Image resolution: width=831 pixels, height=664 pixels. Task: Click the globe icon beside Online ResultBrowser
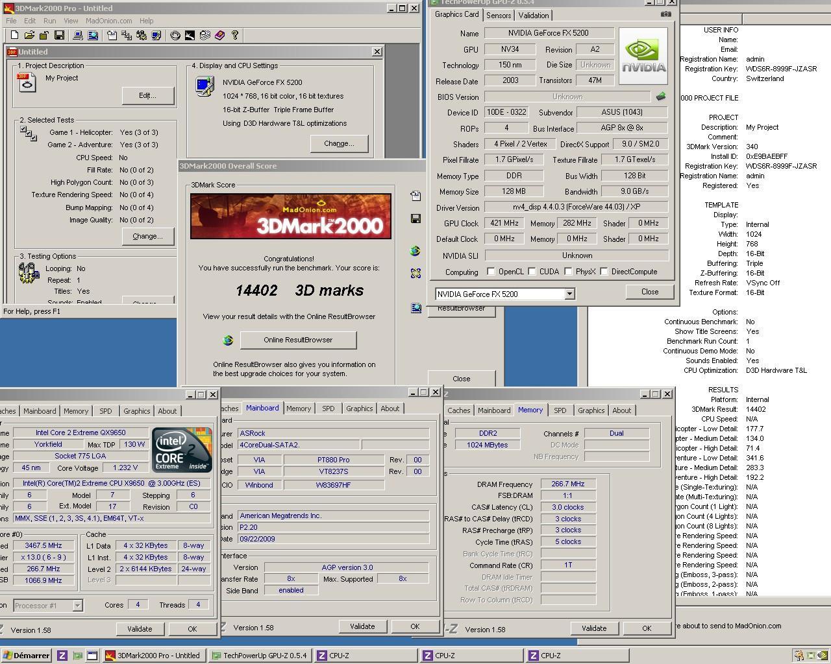pos(228,340)
